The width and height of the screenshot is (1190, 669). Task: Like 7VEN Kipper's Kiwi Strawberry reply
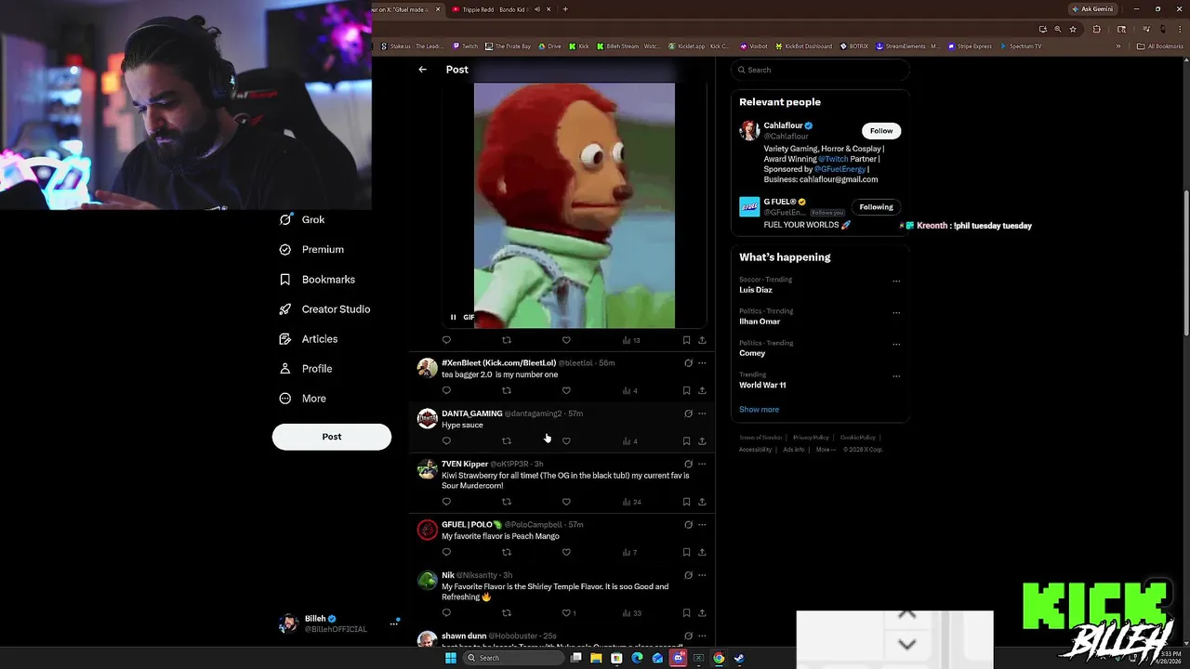pyautogui.click(x=566, y=502)
